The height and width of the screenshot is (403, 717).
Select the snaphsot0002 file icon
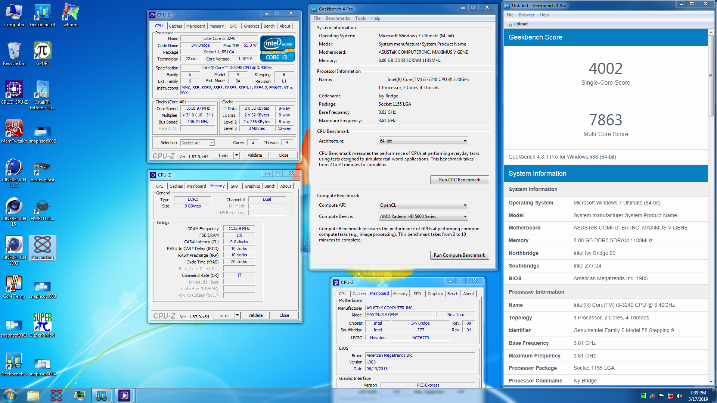[43, 134]
